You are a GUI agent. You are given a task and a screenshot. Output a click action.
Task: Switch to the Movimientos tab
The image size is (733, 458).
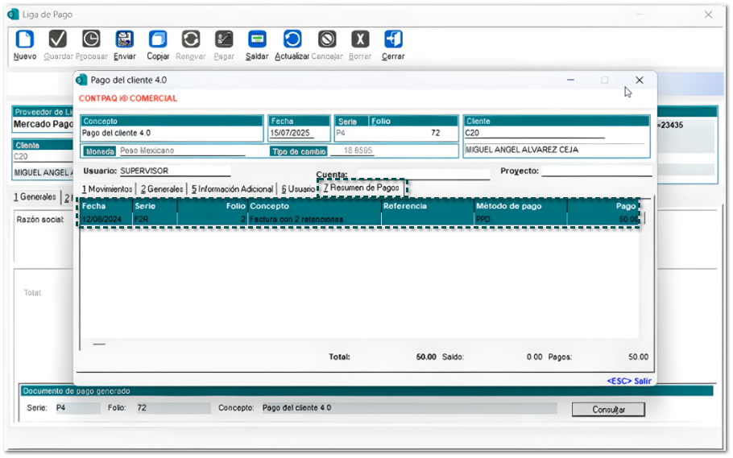coord(107,188)
